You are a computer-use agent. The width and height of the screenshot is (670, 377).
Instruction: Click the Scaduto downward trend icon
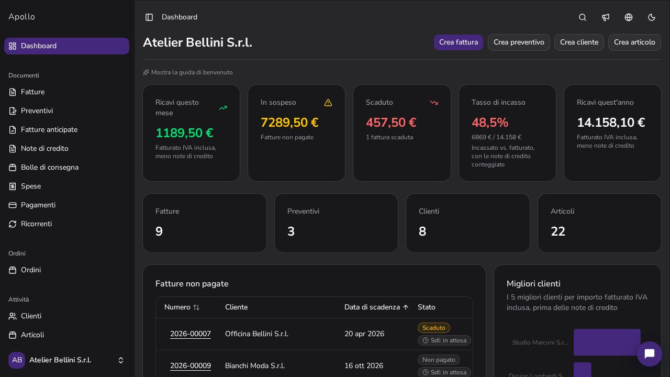(434, 103)
